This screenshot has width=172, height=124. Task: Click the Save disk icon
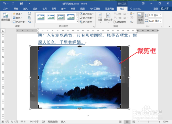[21, 3]
